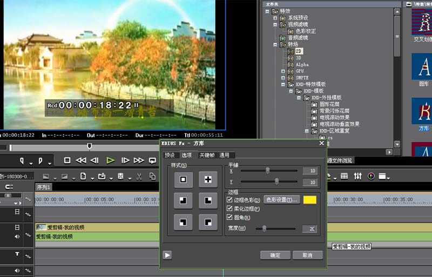Open the 预设 tab
Screen dimensions: 432x277
click(170, 155)
